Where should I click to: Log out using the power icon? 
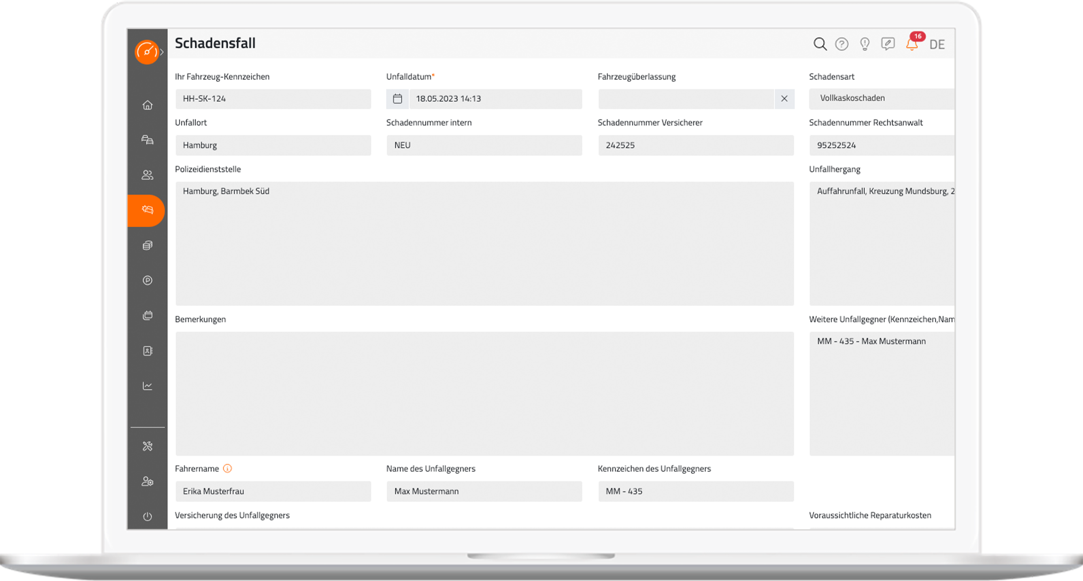(147, 516)
